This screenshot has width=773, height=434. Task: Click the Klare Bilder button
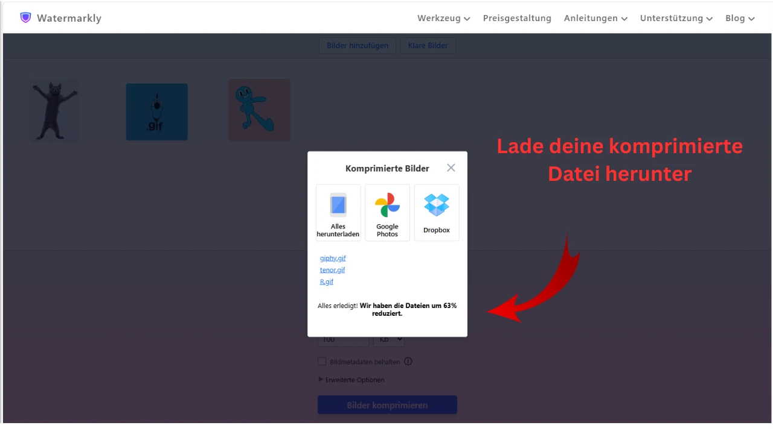click(x=428, y=46)
